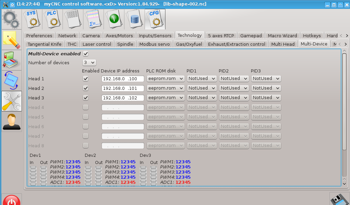Switch to the Hotkeys tab
The image size is (350, 205).
point(312,36)
